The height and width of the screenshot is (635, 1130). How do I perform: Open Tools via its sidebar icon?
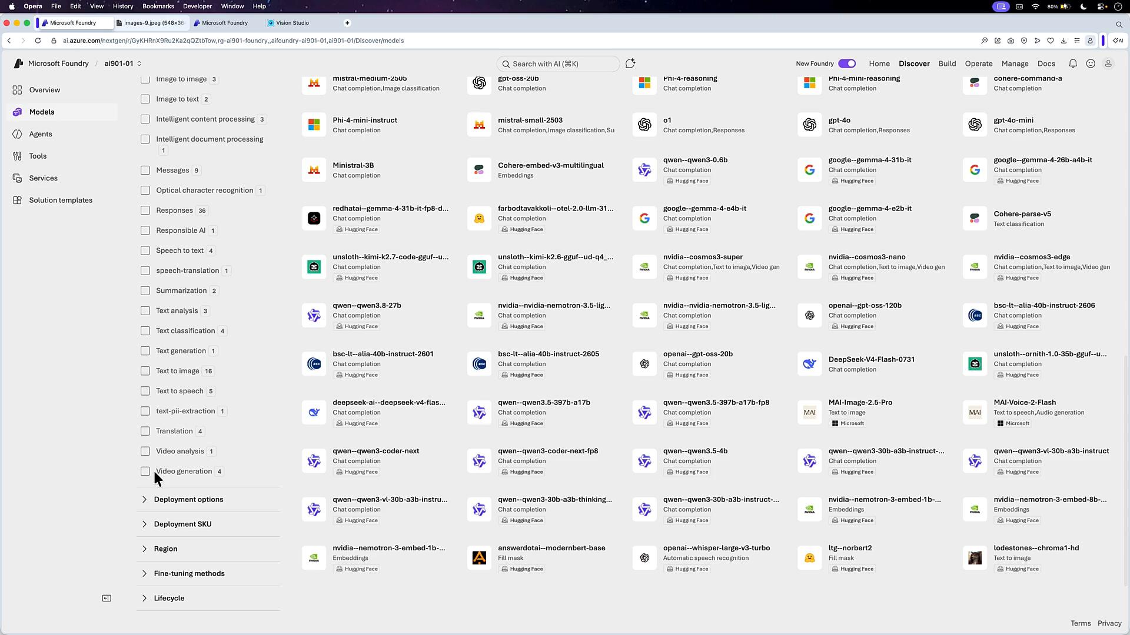[17, 156]
